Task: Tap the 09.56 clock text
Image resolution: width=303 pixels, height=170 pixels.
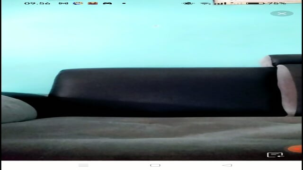Action: click(37, 3)
